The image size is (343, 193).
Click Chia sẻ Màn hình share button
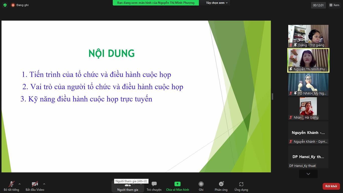[x=178, y=186]
